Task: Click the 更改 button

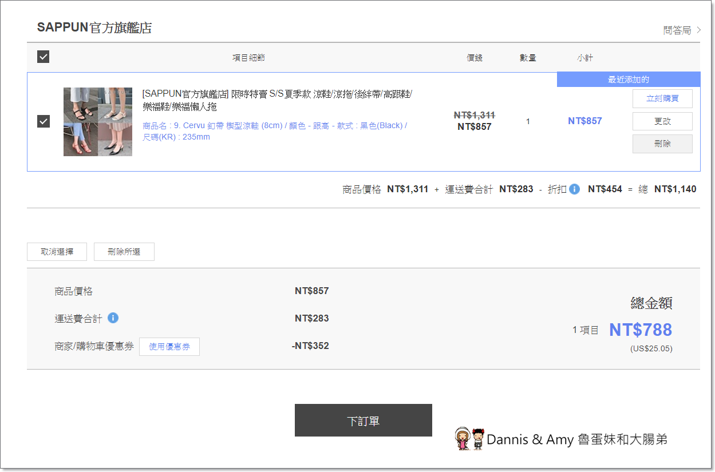Action: click(x=662, y=121)
